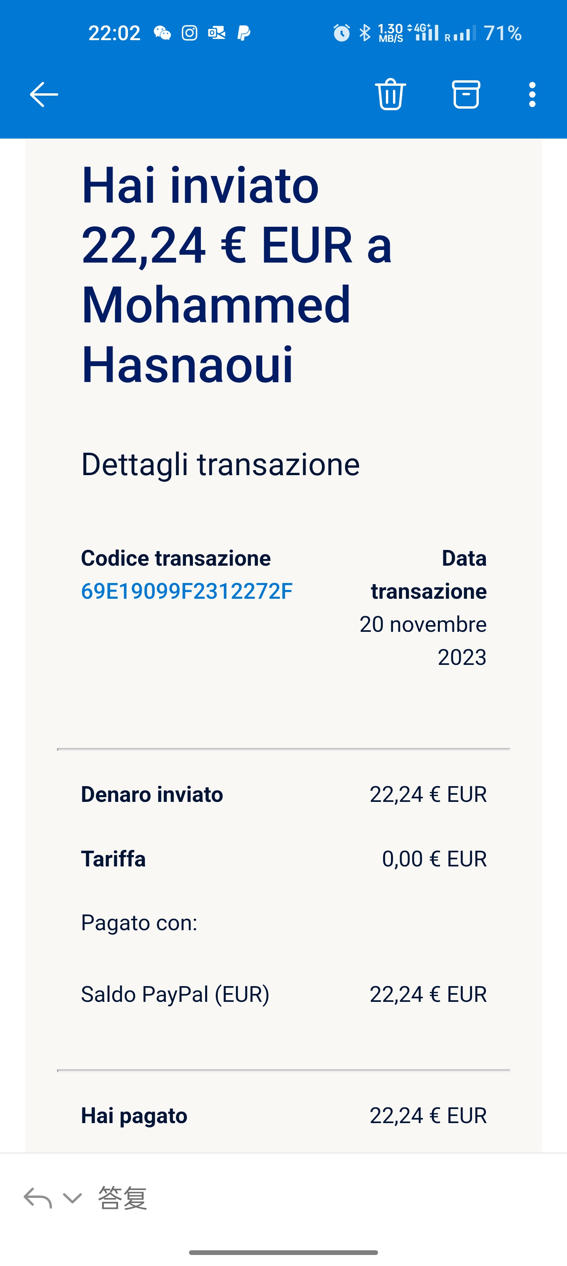
Task: Expand reply options chevron
Action: (x=72, y=1198)
